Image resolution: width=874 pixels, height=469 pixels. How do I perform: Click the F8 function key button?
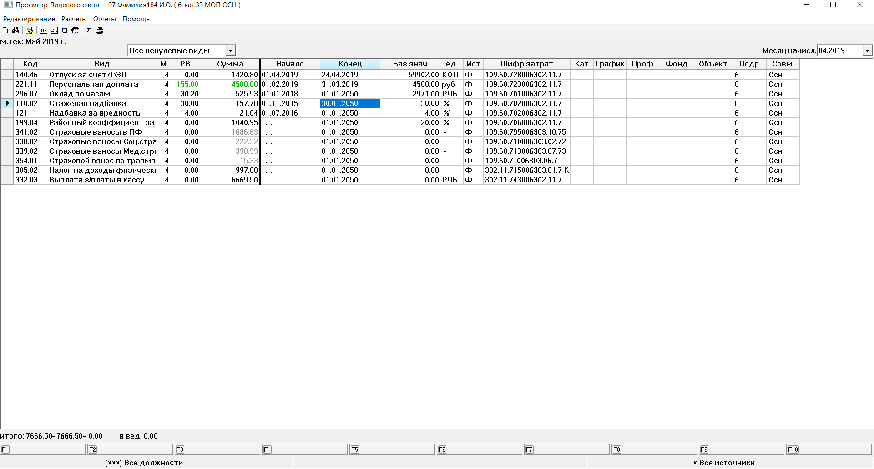tap(654, 449)
